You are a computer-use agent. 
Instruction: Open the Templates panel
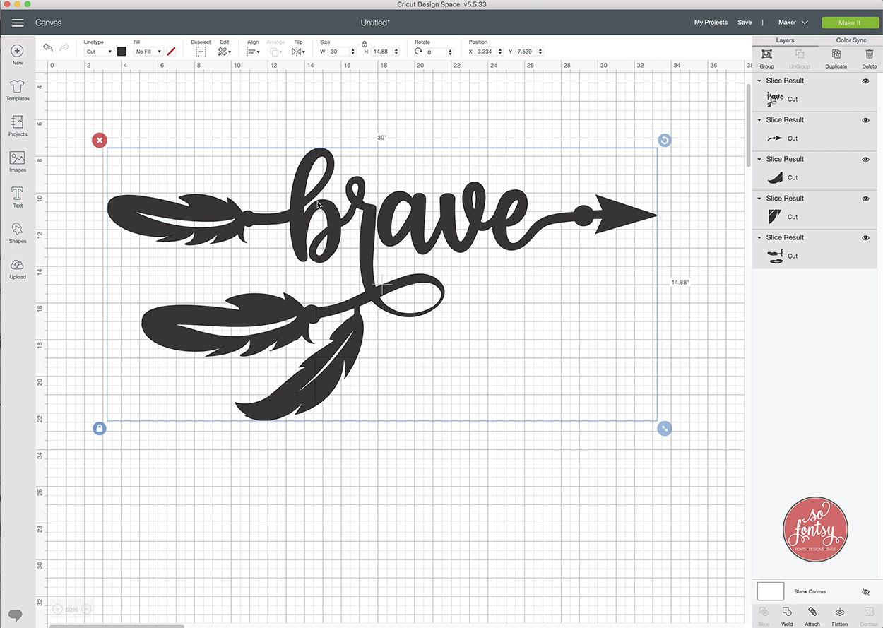coord(18,90)
